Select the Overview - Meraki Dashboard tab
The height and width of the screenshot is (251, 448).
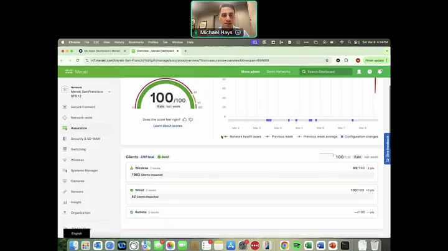[x=155, y=51]
